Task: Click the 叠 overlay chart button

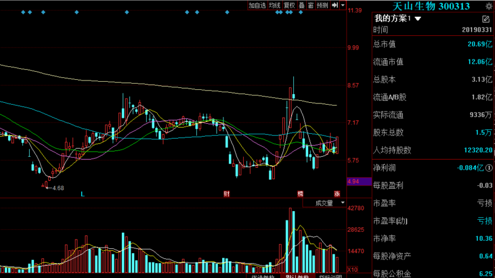Action: click(x=302, y=6)
